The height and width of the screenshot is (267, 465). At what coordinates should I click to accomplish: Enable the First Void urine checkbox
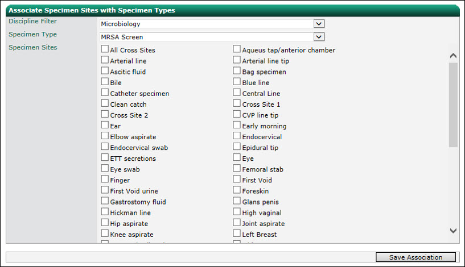(x=105, y=190)
